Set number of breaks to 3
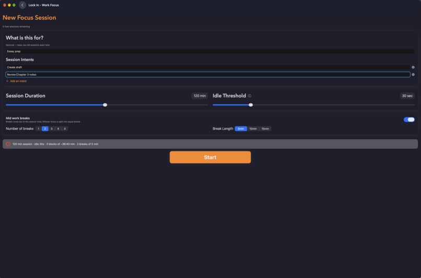The width and height of the screenshot is (421, 278). (x=52, y=129)
